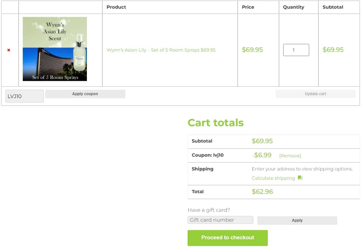This screenshot has height=247, width=364.
Task: Open the Wynn's Asian Lily room sprays product link
Action: pos(161,50)
